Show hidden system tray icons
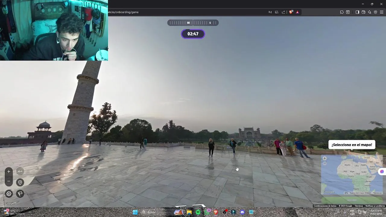Screen dimensions: 386x217 pos(338,212)
